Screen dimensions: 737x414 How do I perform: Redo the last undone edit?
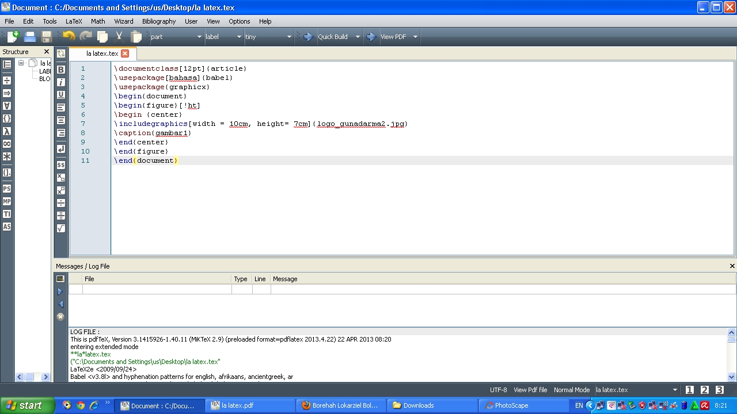click(86, 36)
